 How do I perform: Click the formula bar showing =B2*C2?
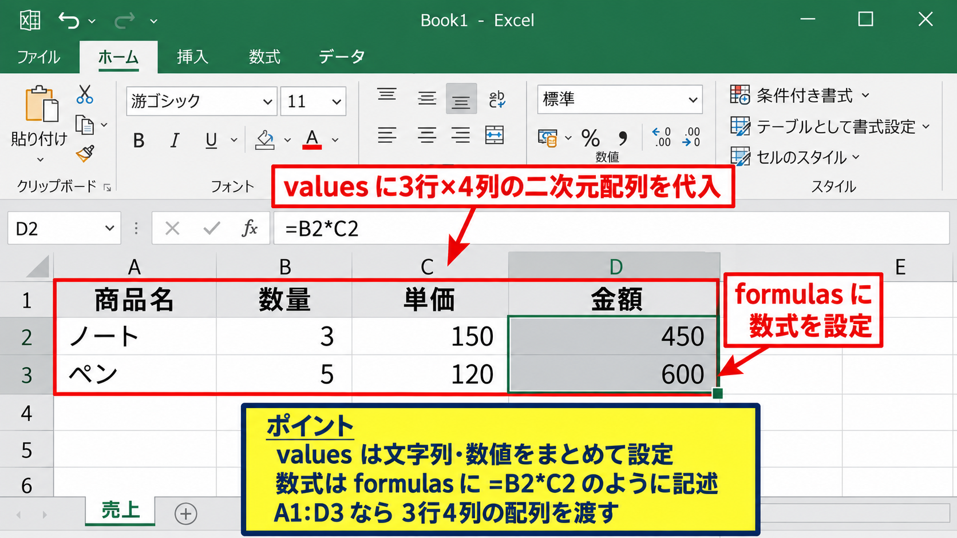click(x=611, y=229)
